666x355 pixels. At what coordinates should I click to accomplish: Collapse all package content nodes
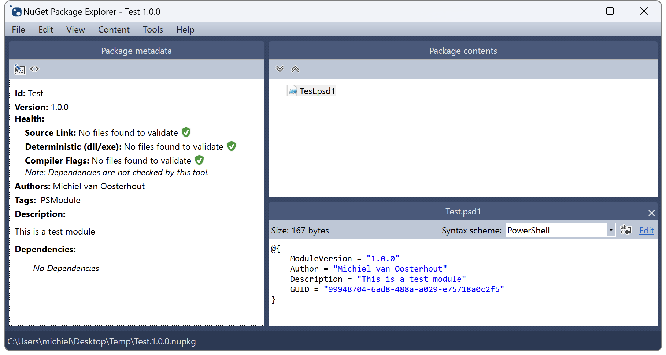[x=295, y=69]
